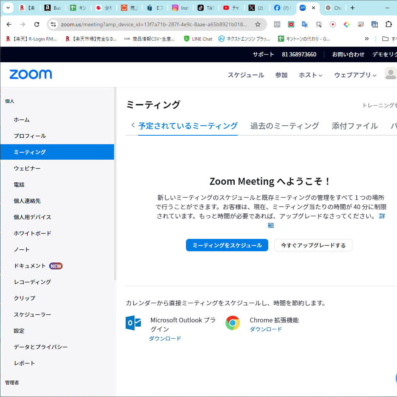Open the 参加 top navigation link
Screen dimensions: 397x397
point(281,75)
